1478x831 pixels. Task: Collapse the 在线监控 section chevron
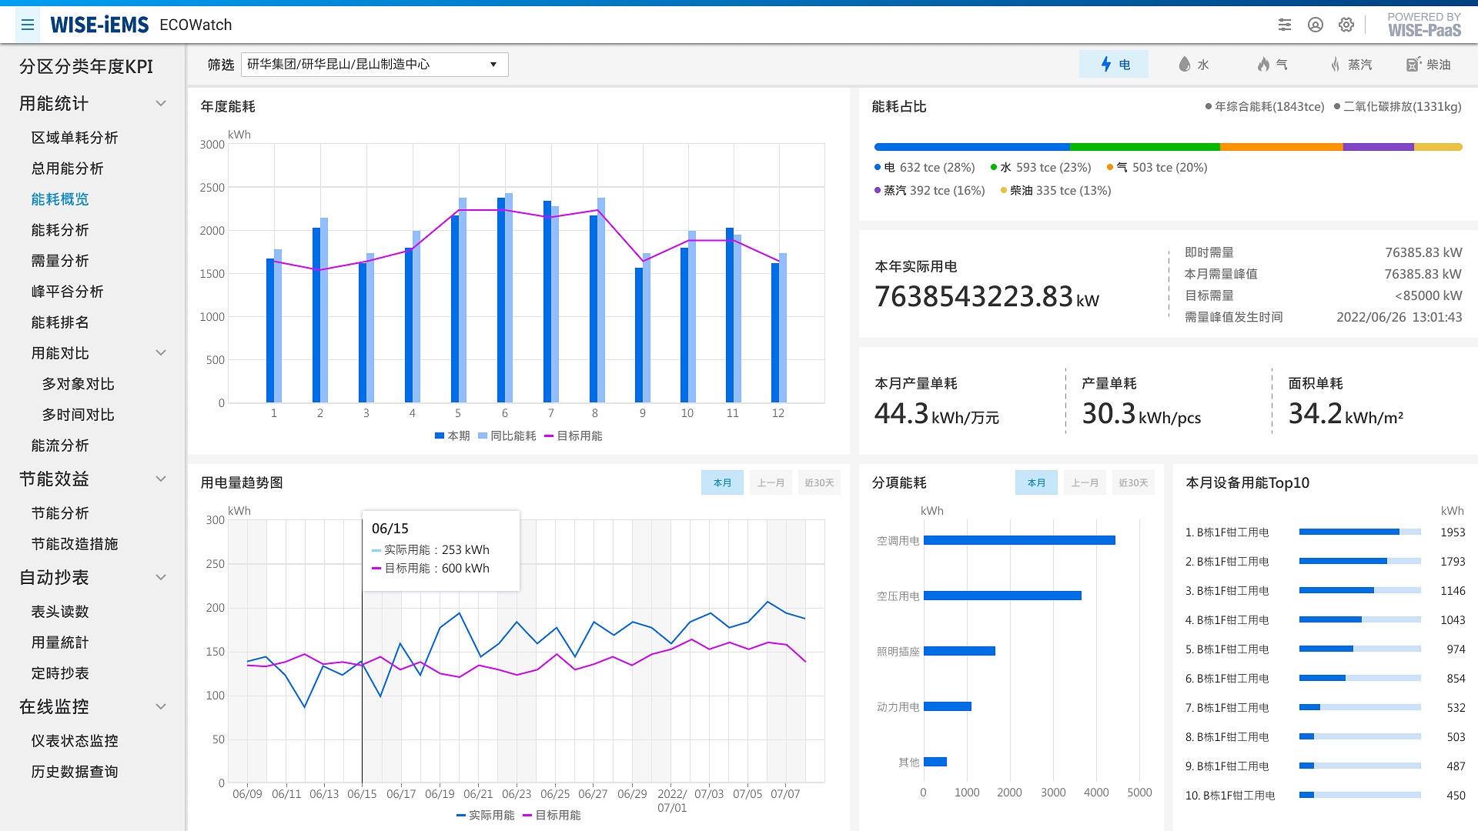(x=161, y=707)
